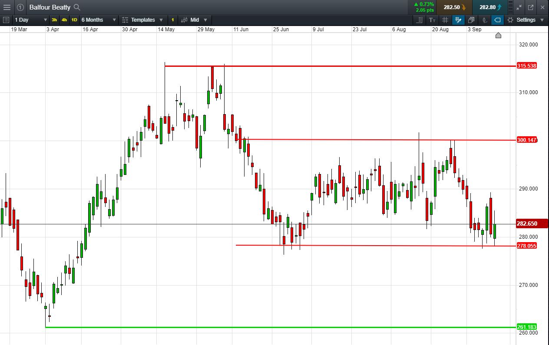549x345 pixels.
Task: Toggle the price label tag icon
Action: pos(498,20)
